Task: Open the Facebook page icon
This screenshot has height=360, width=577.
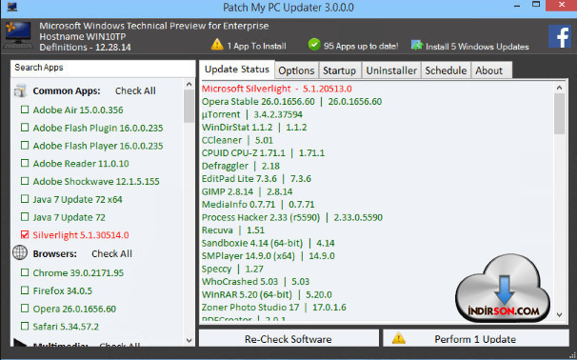Action: tap(560, 36)
